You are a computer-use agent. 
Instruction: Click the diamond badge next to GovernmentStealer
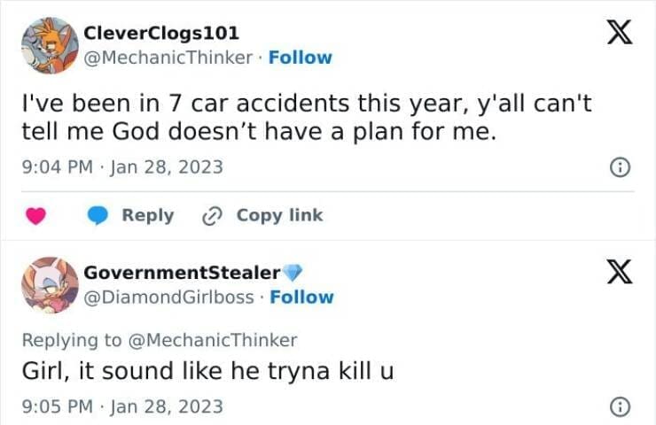coord(294,272)
